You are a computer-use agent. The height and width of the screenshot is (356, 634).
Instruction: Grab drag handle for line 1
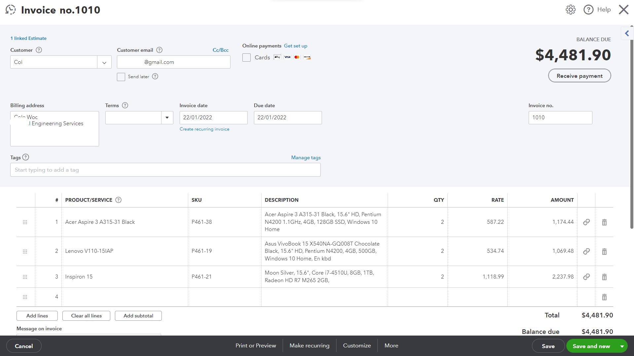(25, 222)
